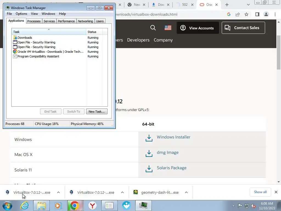
Task: Sort by the Task column header
Action: [x=49, y=32]
